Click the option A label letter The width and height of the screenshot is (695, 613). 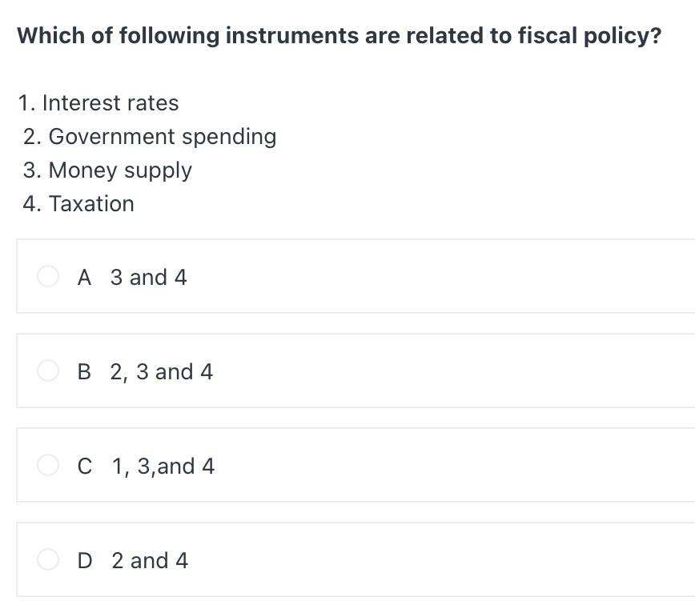pos(84,277)
